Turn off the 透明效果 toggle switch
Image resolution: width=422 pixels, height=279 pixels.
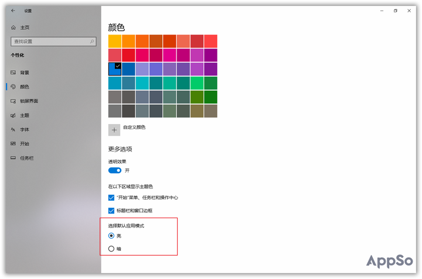coord(115,171)
